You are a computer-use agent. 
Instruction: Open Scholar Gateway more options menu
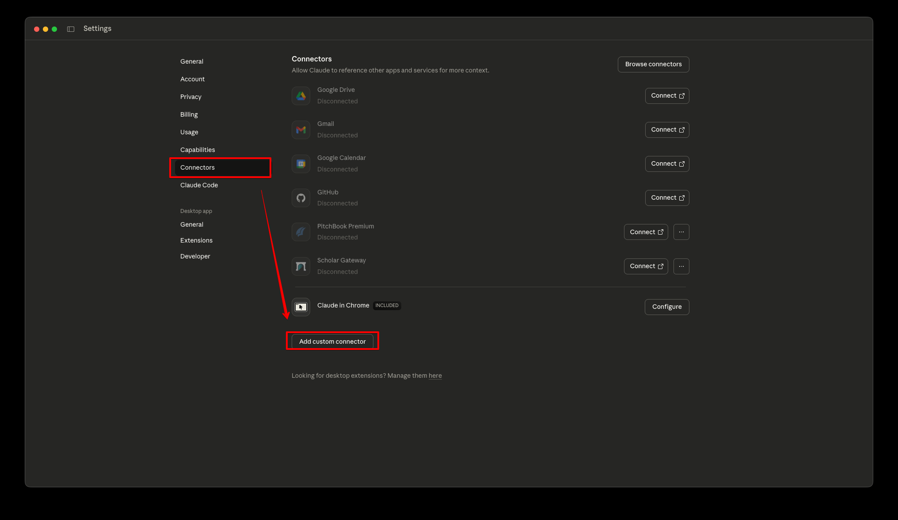[681, 266]
